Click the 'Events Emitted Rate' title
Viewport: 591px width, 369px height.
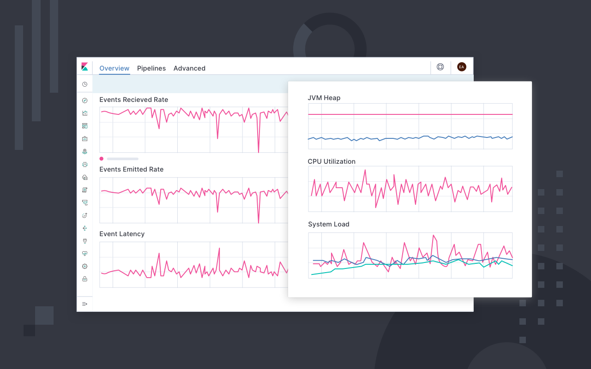132,169
